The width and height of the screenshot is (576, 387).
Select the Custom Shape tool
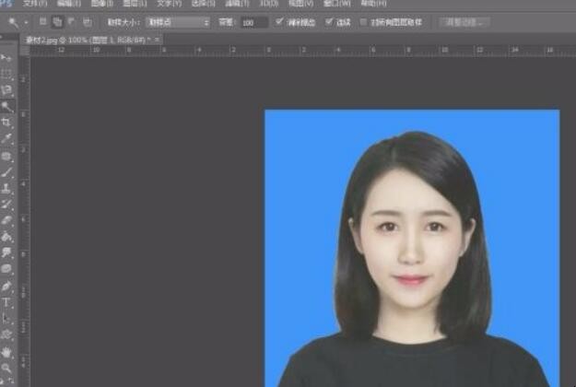6,334
